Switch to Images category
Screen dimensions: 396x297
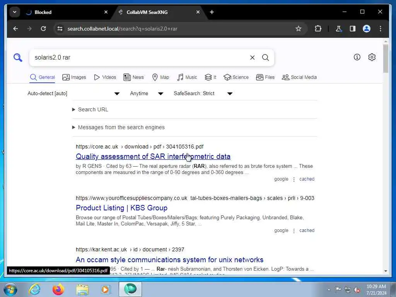(x=74, y=77)
